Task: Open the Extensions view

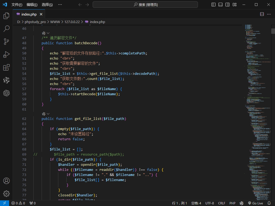Action: pyautogui.click(x=6, y=67)
